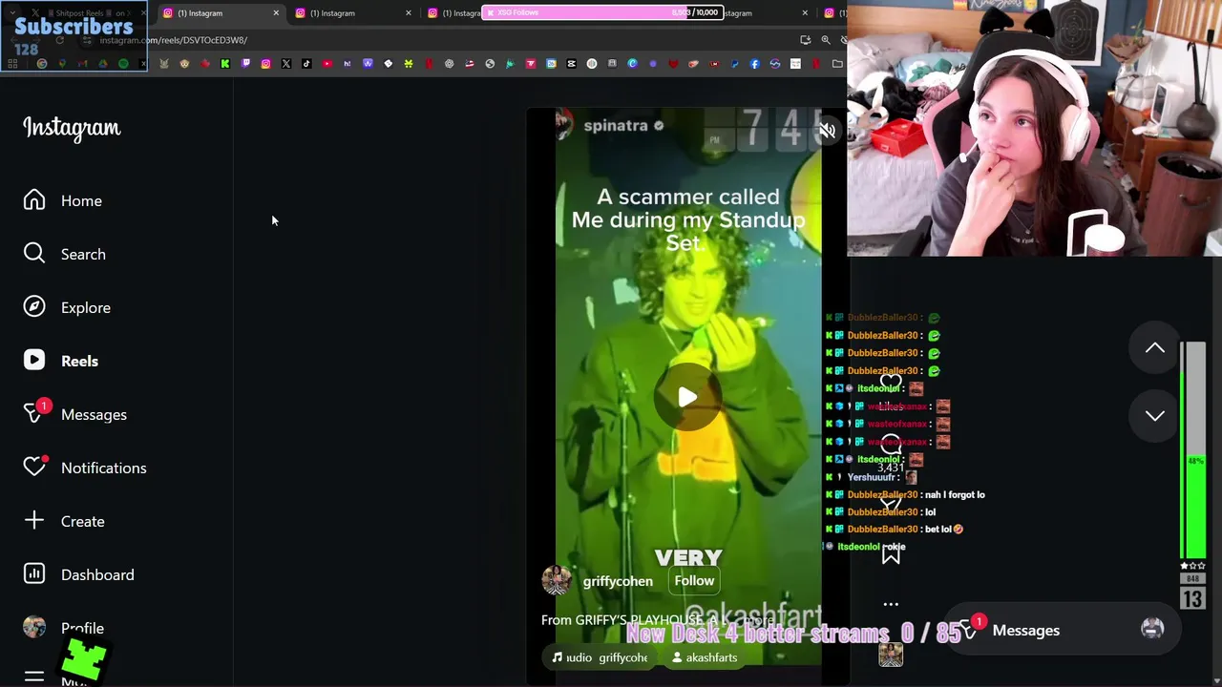Open the Twitch bookmark in bookmarks bar
The image size is (1222, 687).
pyautogui.click(x=245, y=64)
